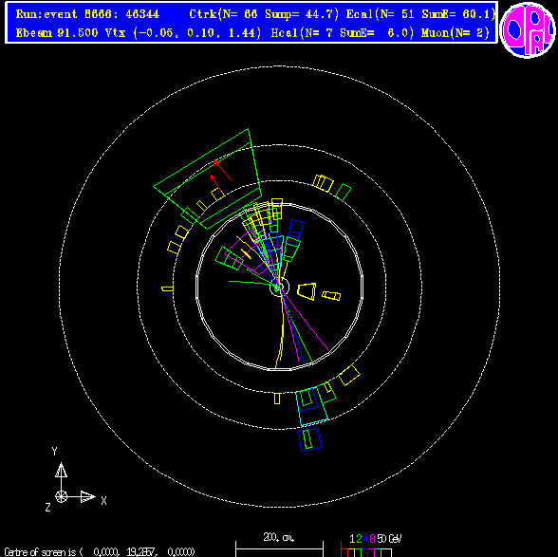
Task: Select the lower red muon arrow
Action: pyautogui.click(x=217, y=185)
